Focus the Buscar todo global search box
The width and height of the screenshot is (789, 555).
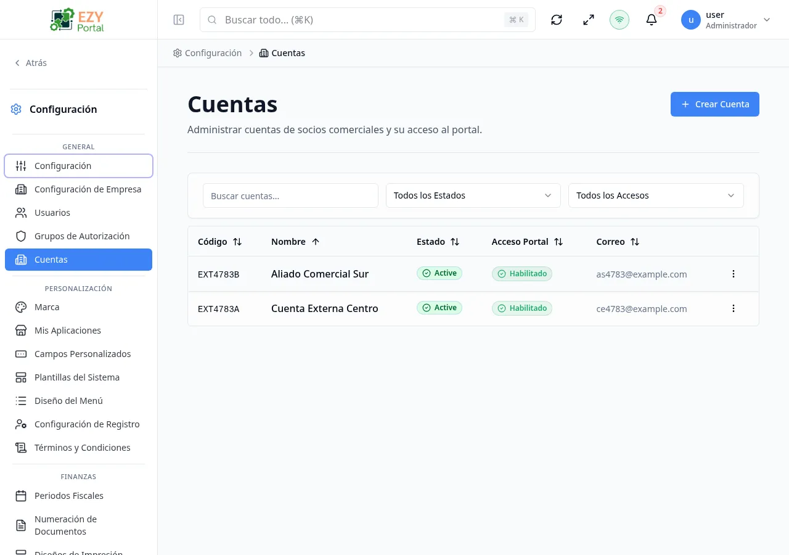point(367,20)
